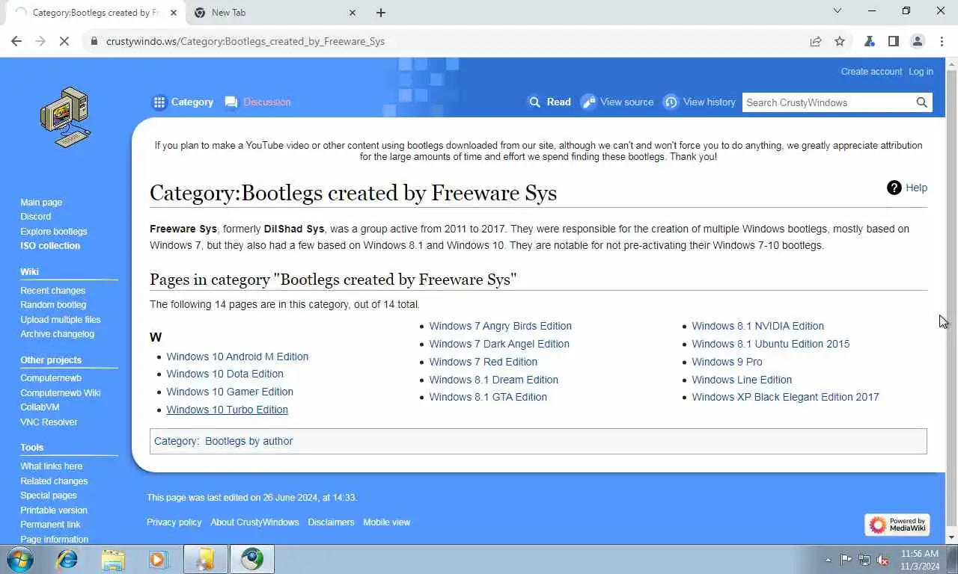Click the Search CrustyWindows input field

[x=828, y=102]
